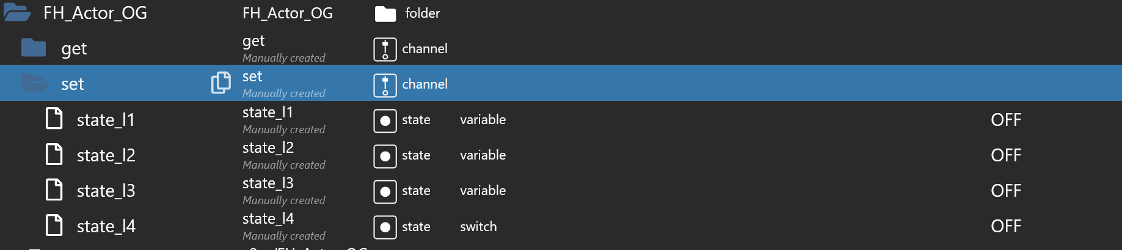This screenshot has width=1122, height=250.
Task: Click the state_l1 state type icon
Action: (x=385, y=120)
